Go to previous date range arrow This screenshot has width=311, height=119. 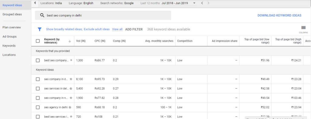pos(202,3)
